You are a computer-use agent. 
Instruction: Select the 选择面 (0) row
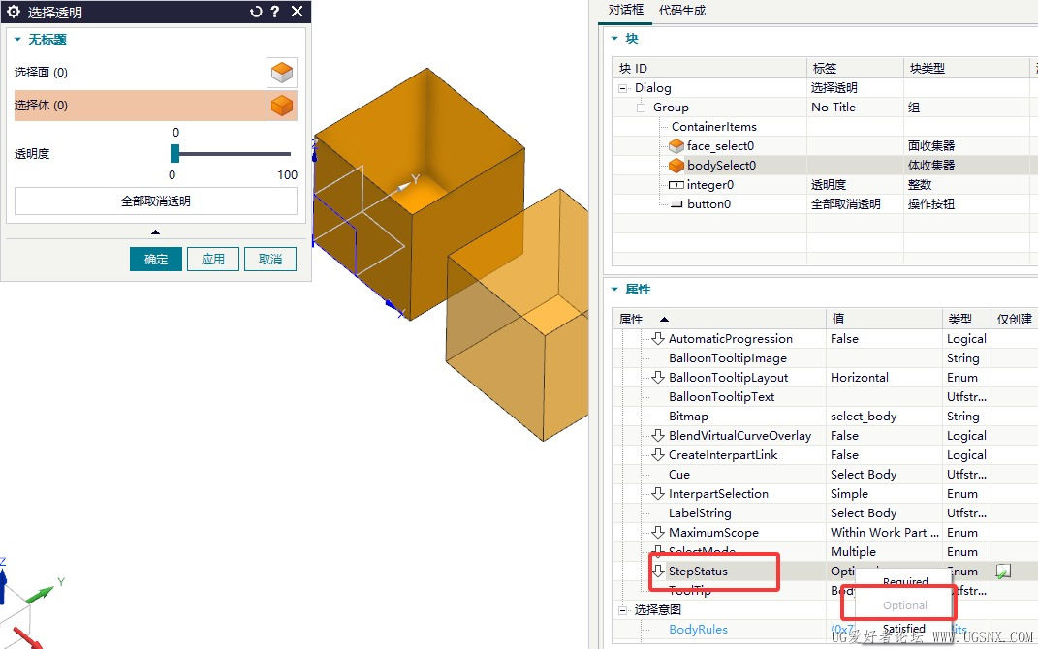[156, 72]
